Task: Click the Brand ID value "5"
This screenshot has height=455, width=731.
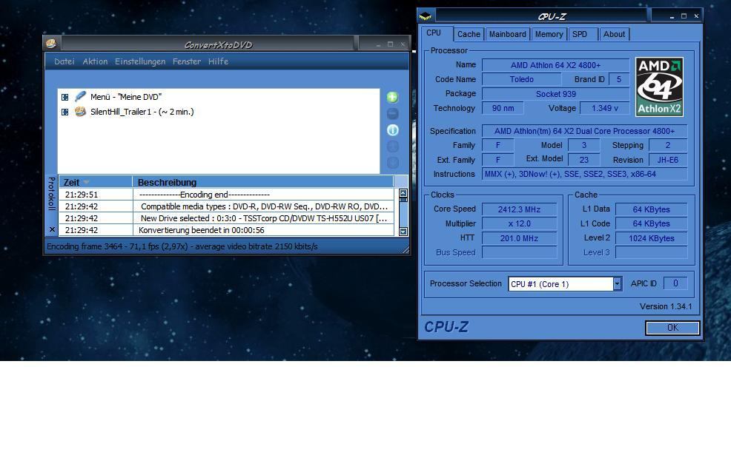Action: click(618, 80)
